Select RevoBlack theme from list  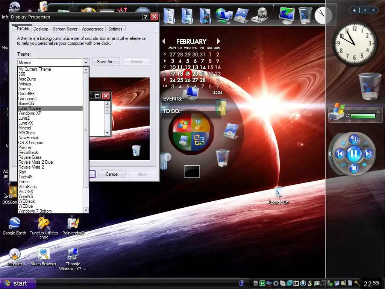point(50,152)
